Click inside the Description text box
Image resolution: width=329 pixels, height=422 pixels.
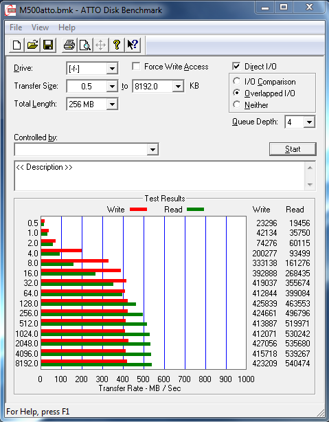(159, 176)
